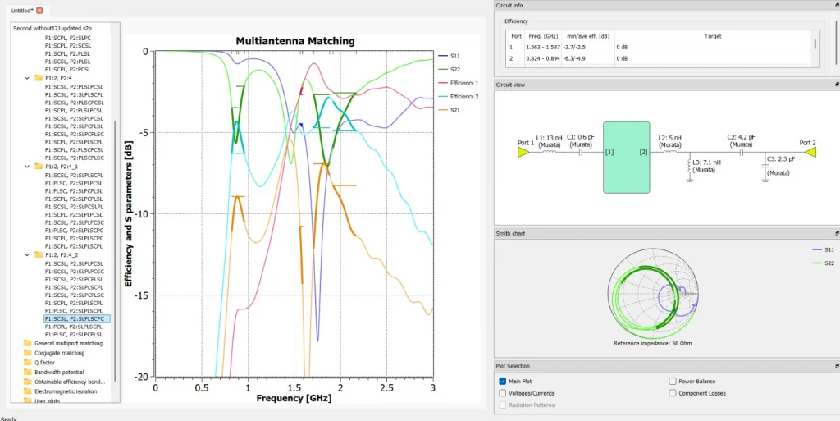Click the S21 legend color line
Screen dimensions: 840x421
pyautogui.click(x=443, y=110)
